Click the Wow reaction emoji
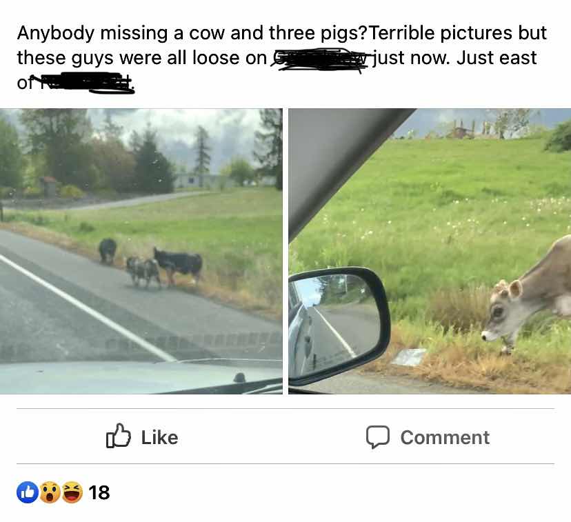The height and width of the screenshot is (522, 571). (50, 492)
